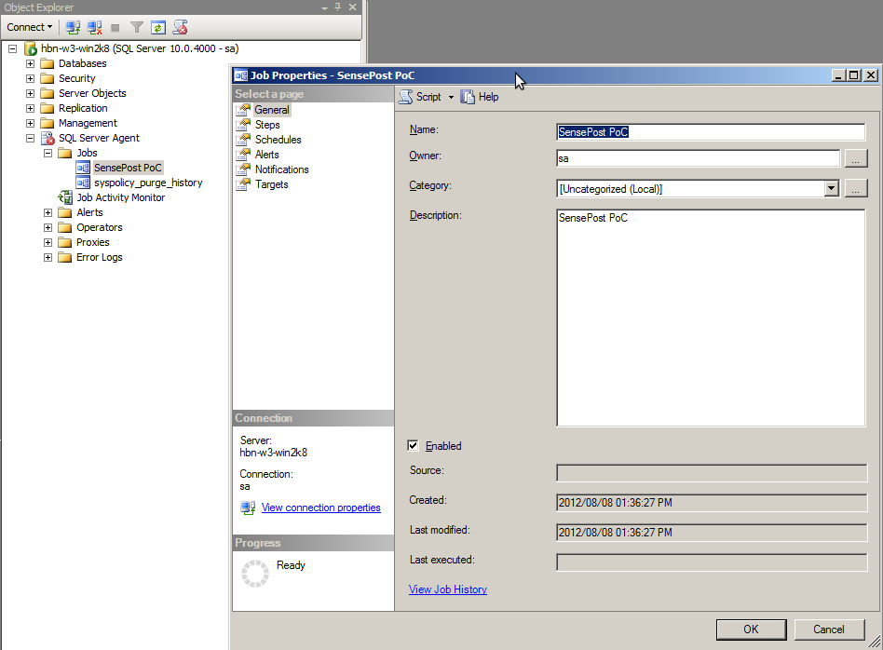This screenshot has height=650, width=883.
Task: Expand the Security folder node
Action: tap(31, 78)
